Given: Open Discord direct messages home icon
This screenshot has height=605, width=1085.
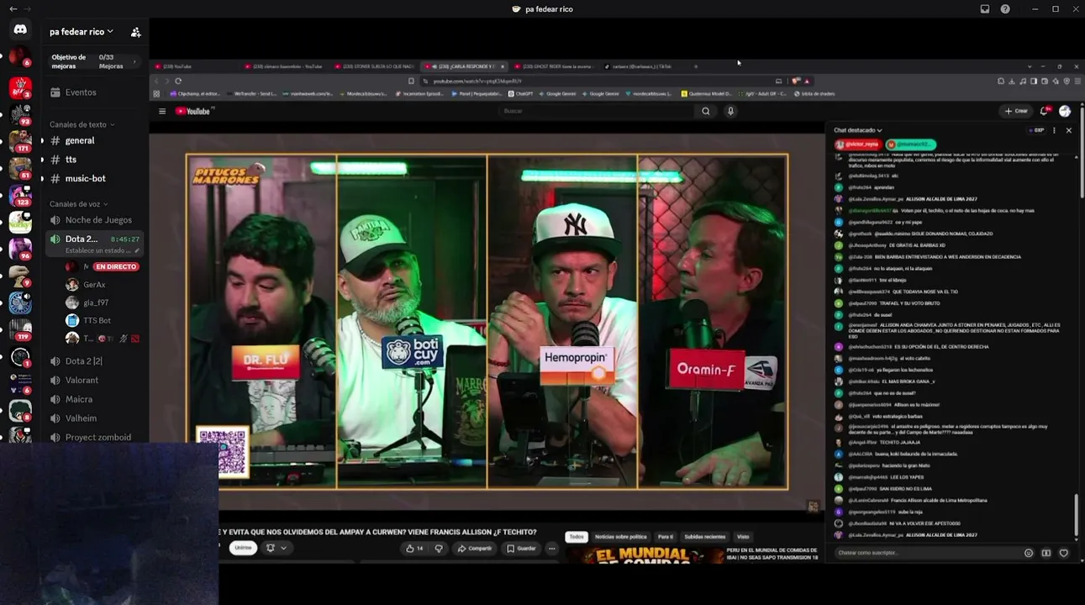Looking at the screenshot, I should [20, 29].
